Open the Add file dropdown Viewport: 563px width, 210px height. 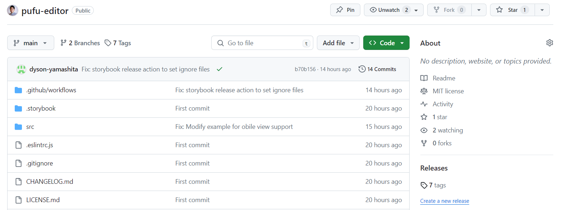tap(338, 43)
